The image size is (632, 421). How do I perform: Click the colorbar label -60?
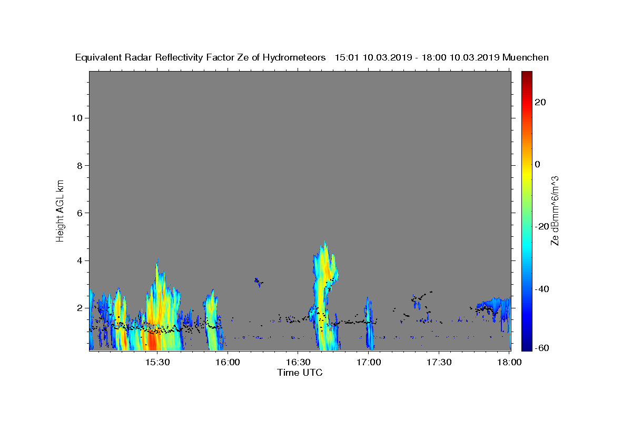tap(541, 348)
